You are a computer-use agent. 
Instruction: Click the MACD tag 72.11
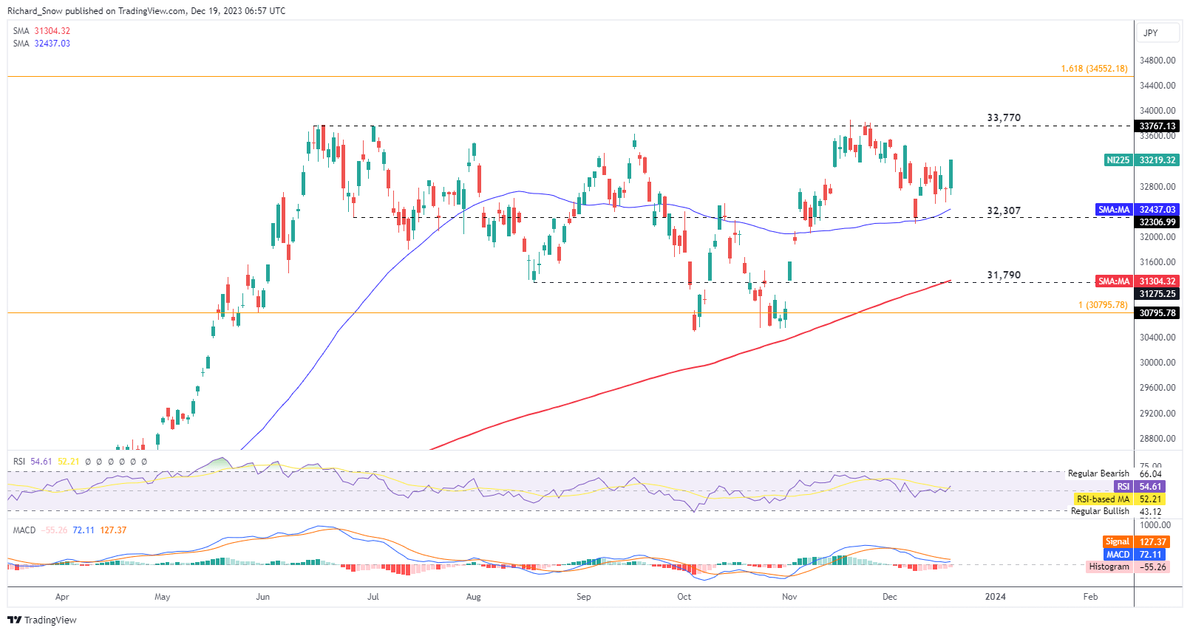1136,555
